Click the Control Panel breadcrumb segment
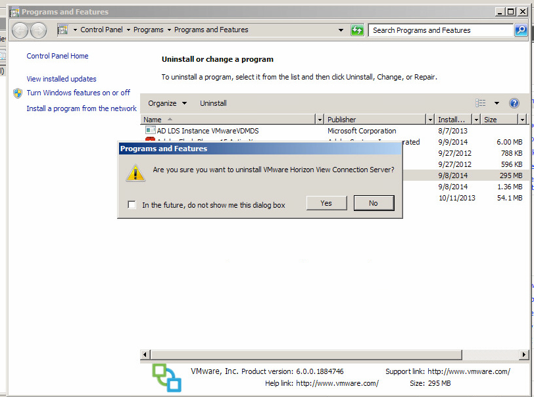 tap(102, 30)
